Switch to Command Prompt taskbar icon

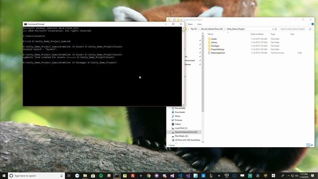[117, 176]
